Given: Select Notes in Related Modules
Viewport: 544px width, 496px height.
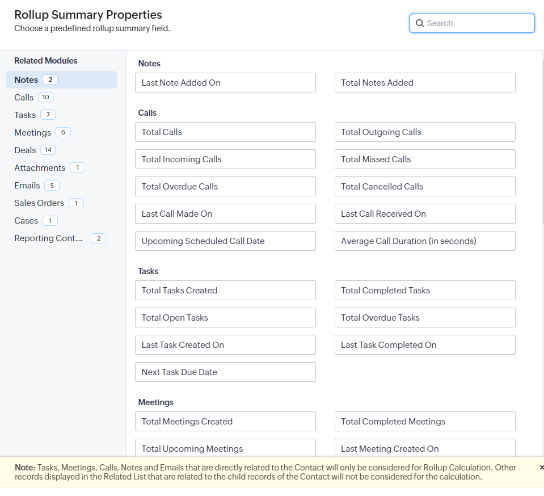Looking at the screenshot, I should (27, 80).
